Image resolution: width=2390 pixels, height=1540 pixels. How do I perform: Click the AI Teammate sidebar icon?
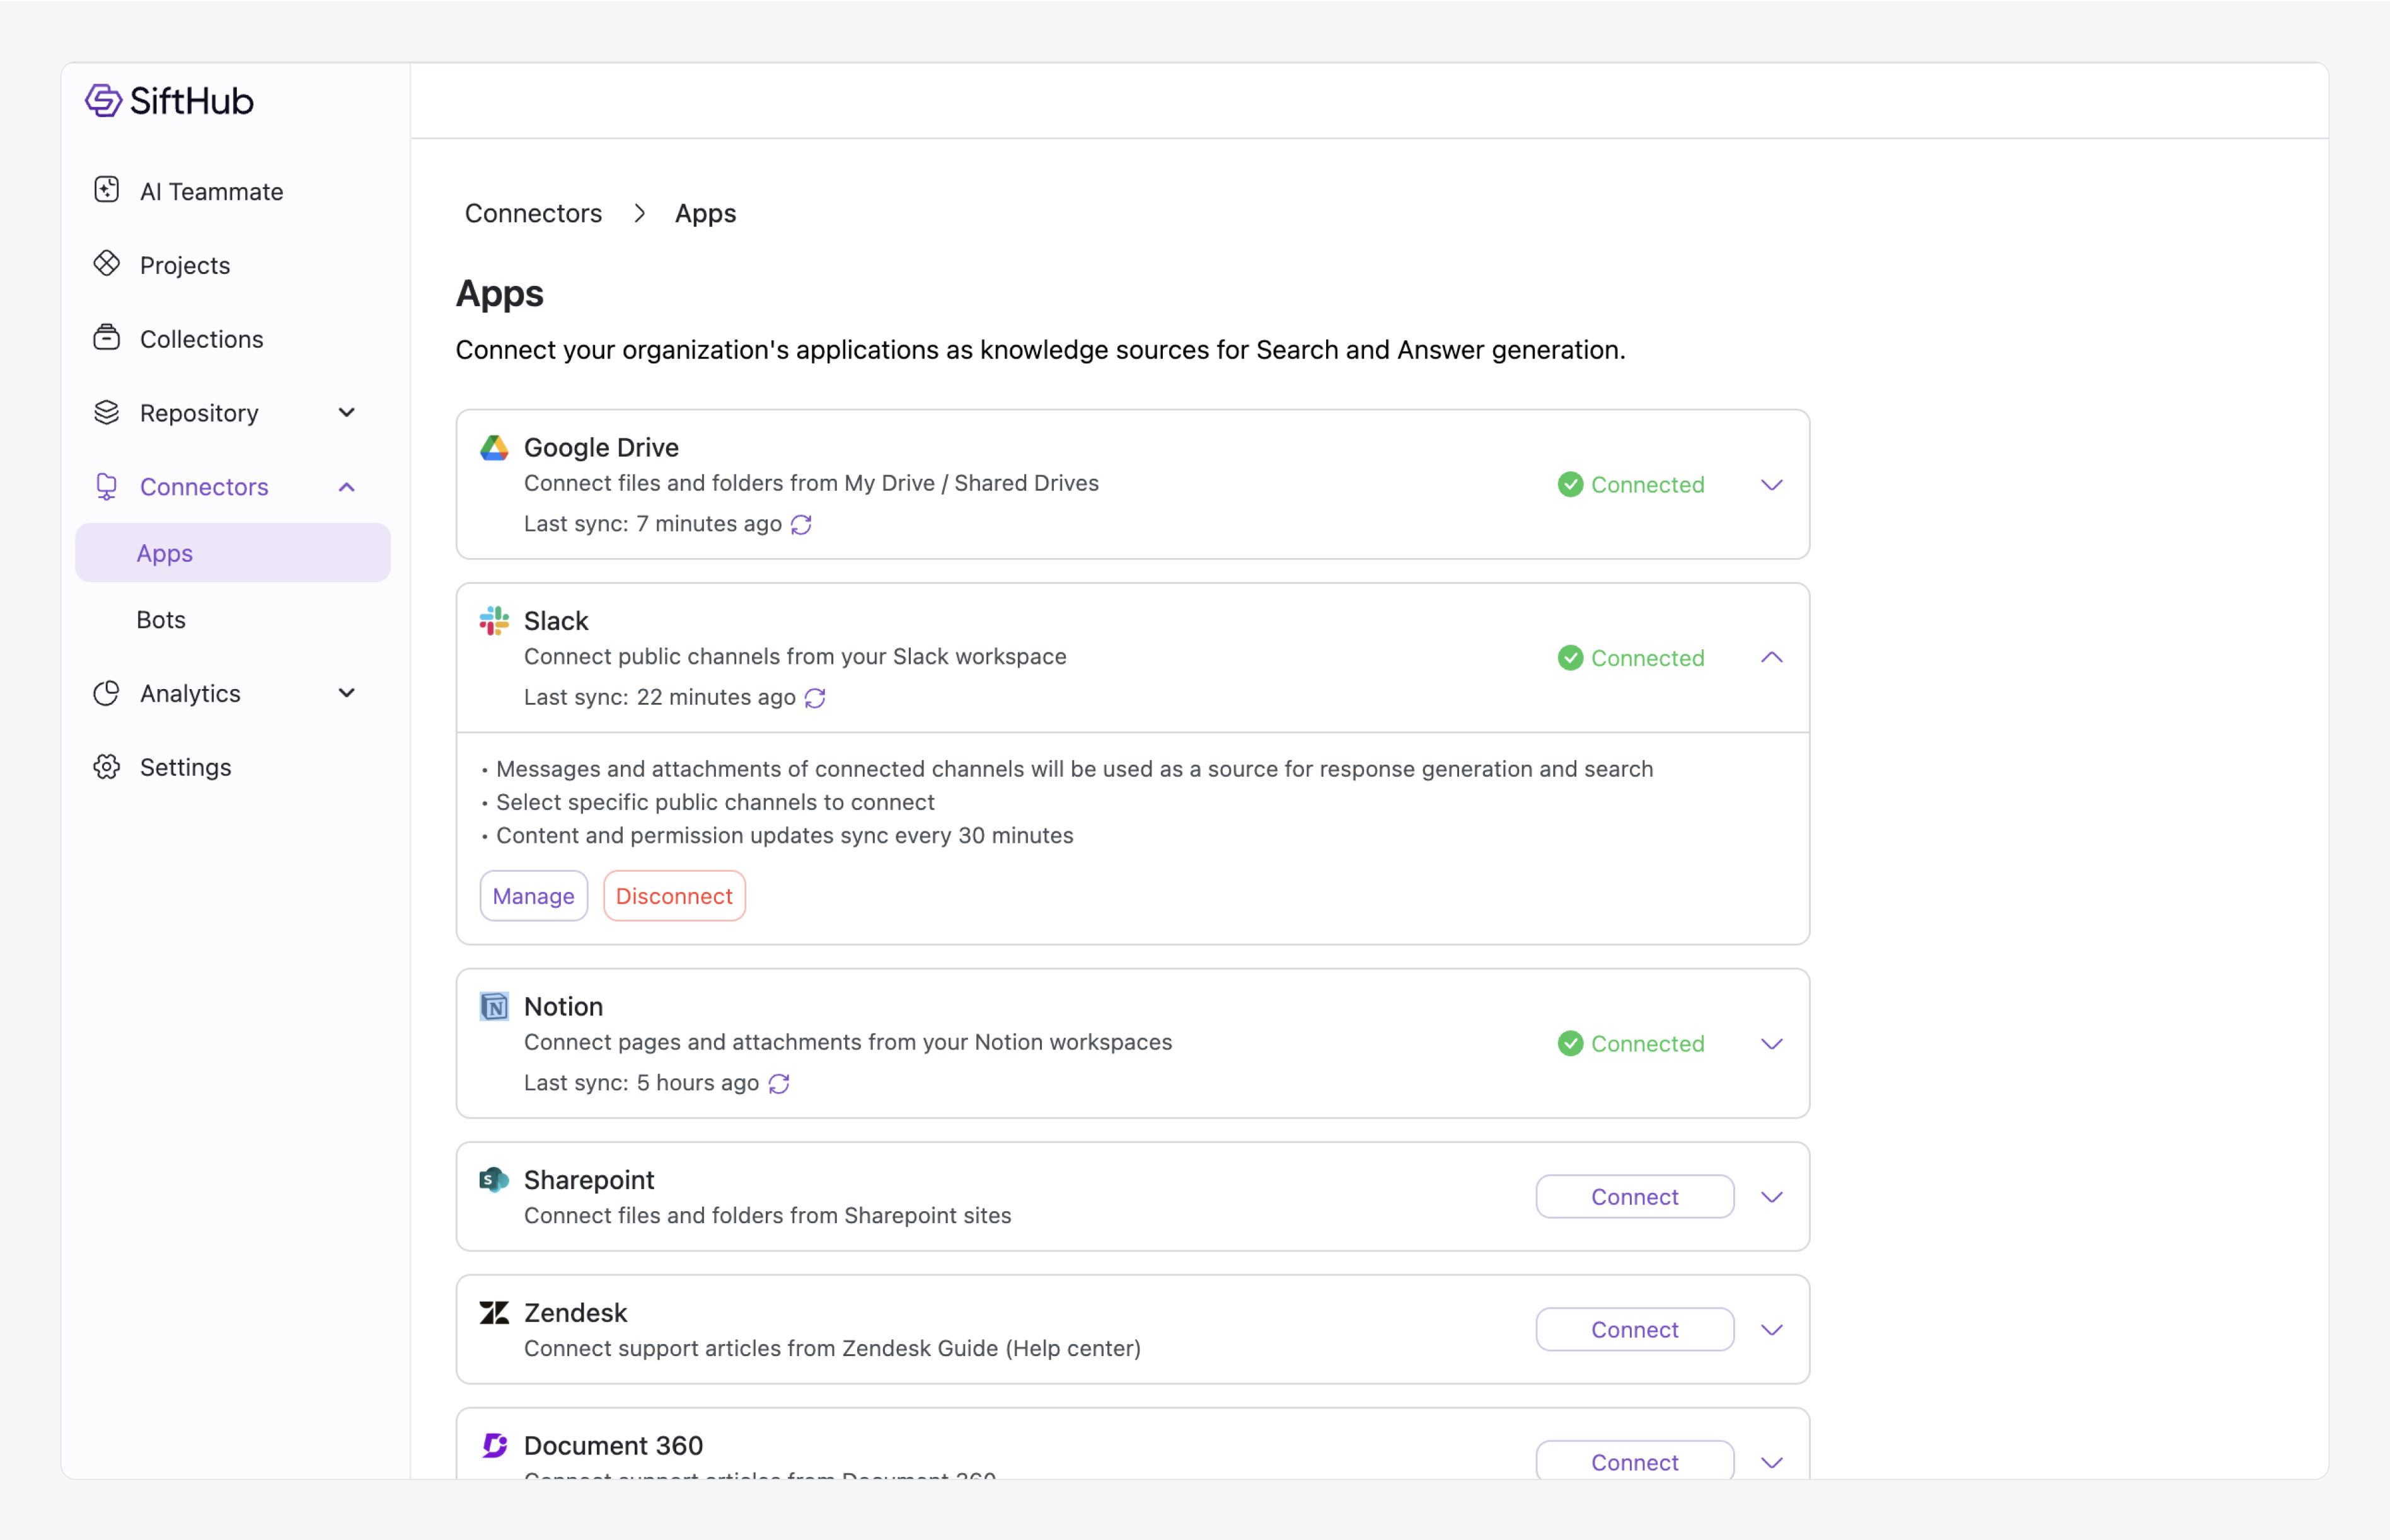[x=106, y=190]
